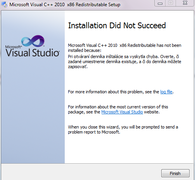Close the setup wizard window
The height and width of the screenshot is (180, 195).
[x=185, y=3]
